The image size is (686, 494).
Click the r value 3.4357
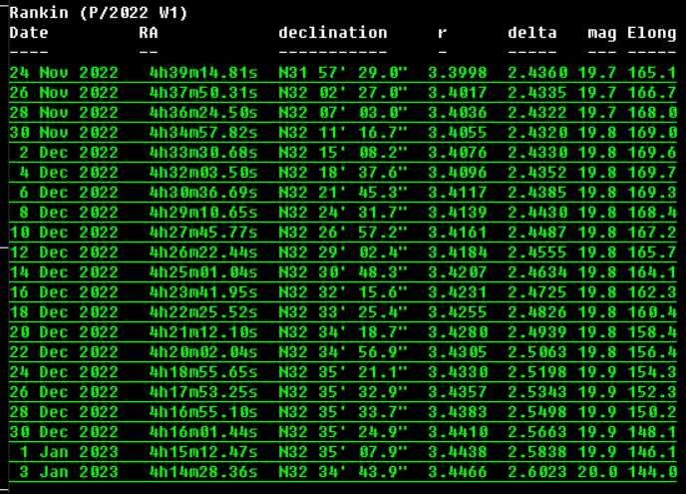pyautogui.click(x=458, y=391)
